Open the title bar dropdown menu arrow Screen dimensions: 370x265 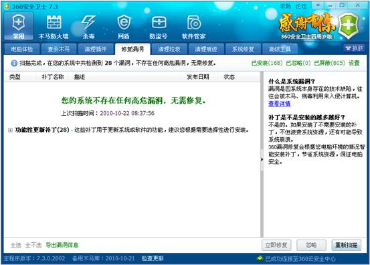(318, 5)
